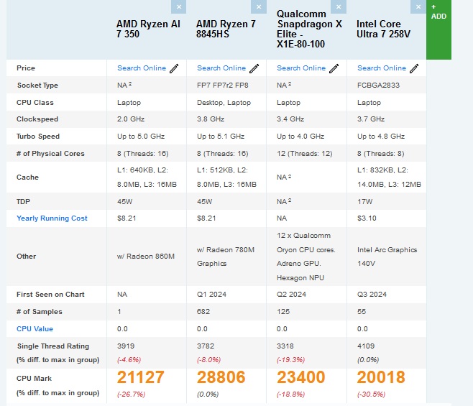
Task: Click first seen Q1 2024
Action: pyautogui.click(x=211, y=295)
